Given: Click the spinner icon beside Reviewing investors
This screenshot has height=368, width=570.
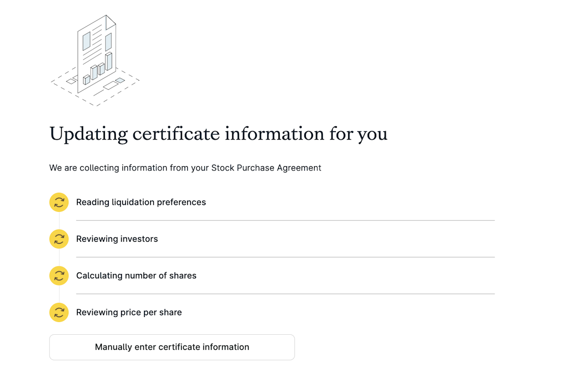Looking at the screenshot, I should click(x=58, y=239).
